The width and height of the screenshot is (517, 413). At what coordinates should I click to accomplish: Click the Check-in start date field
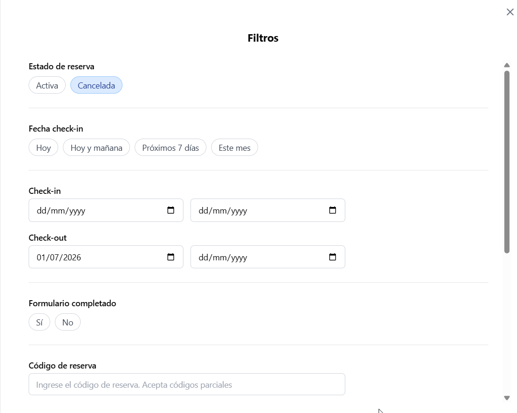[106, 210]
